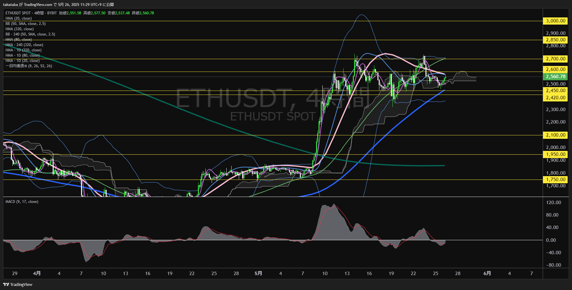Click the 29 date label on time axis

click(x=15, y=274)
